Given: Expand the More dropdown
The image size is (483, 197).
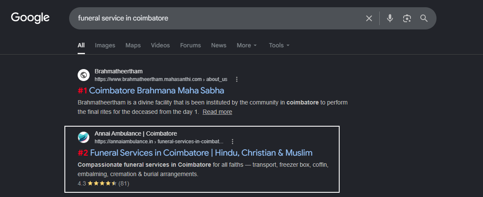Looking at the screenshot, I should (247, 45).
